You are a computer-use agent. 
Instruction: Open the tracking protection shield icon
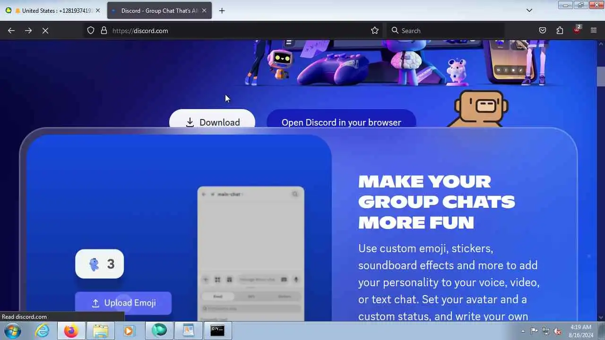[91, 31]
